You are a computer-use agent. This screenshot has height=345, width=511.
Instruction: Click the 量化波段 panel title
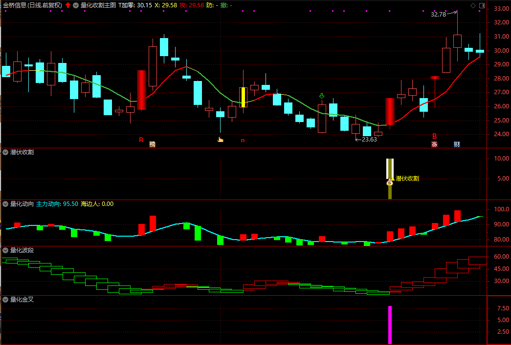point(22,250)
